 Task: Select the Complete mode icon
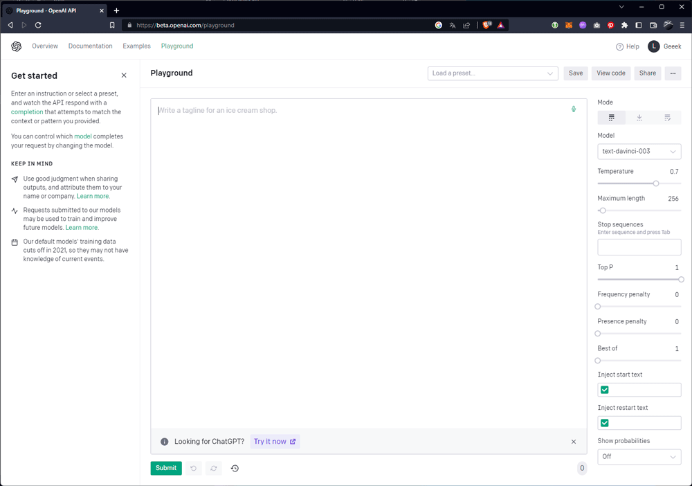[611, 118]
